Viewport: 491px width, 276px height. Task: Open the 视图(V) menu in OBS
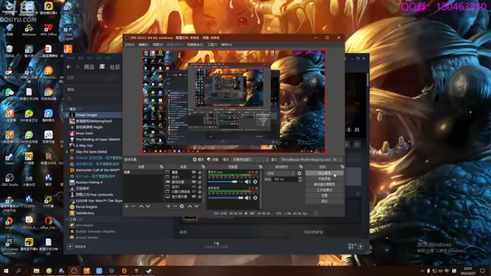pyautogui.click(x=158, y=45)
